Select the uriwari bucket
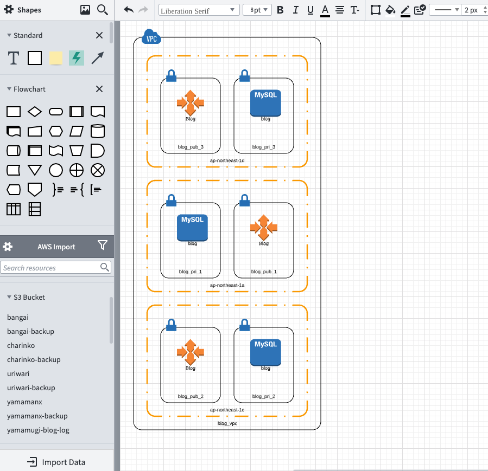Image resolution: width=488 pixels, height=471 pixels. [x=18, y=373]
